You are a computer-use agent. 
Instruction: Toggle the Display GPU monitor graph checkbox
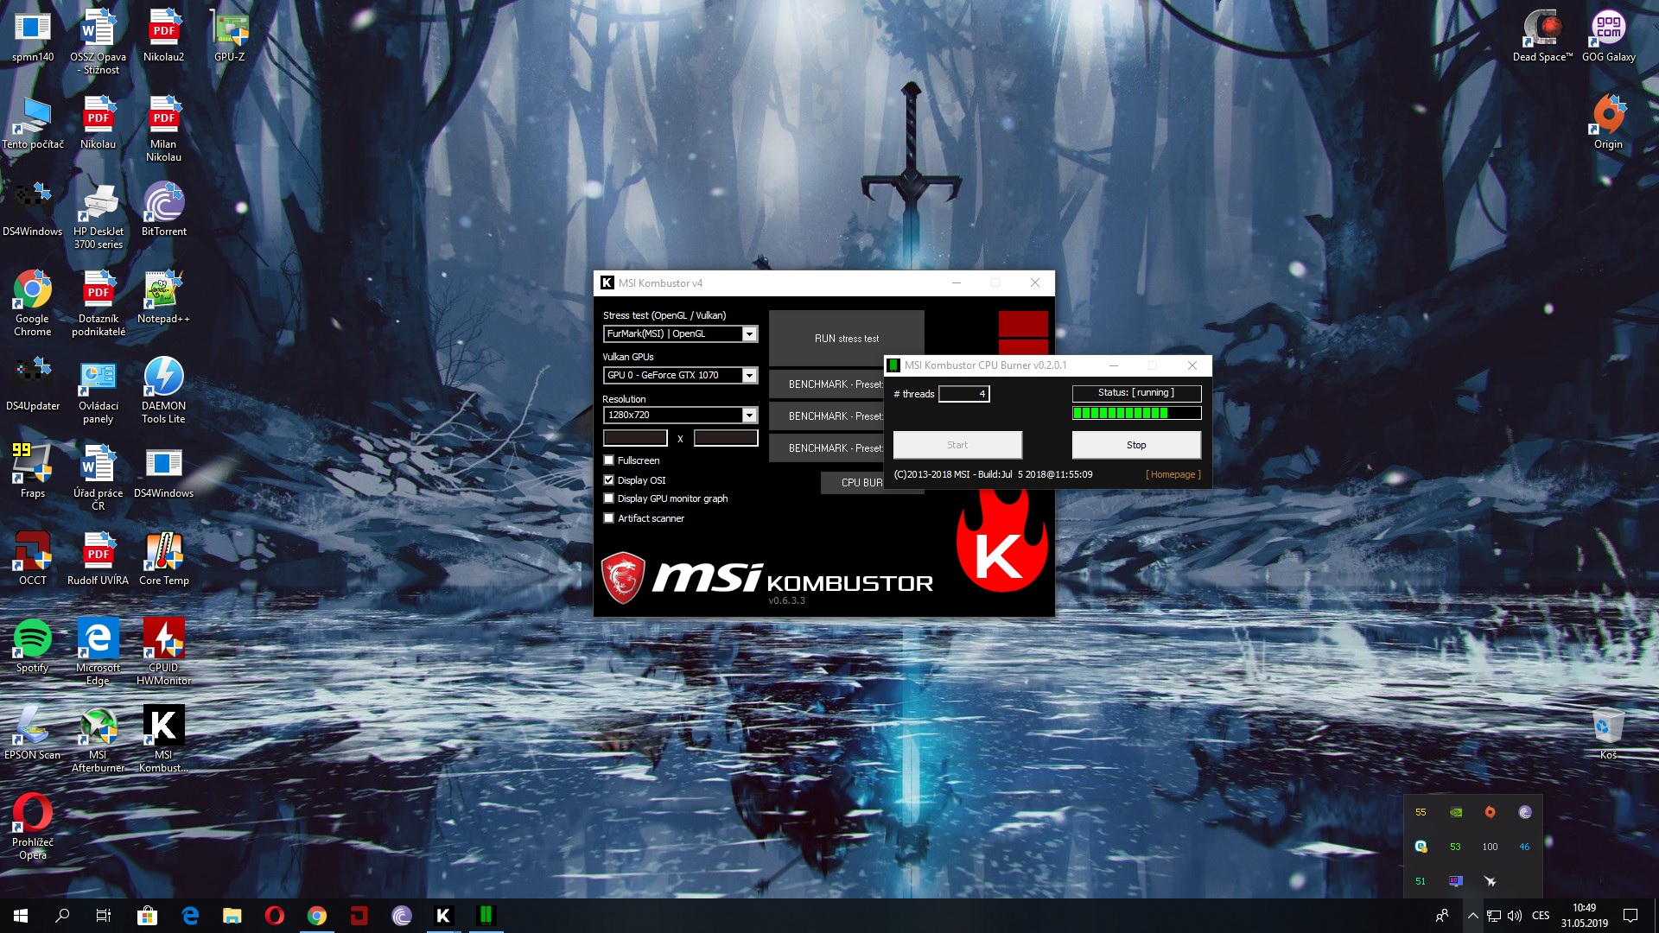pos(609,498)
